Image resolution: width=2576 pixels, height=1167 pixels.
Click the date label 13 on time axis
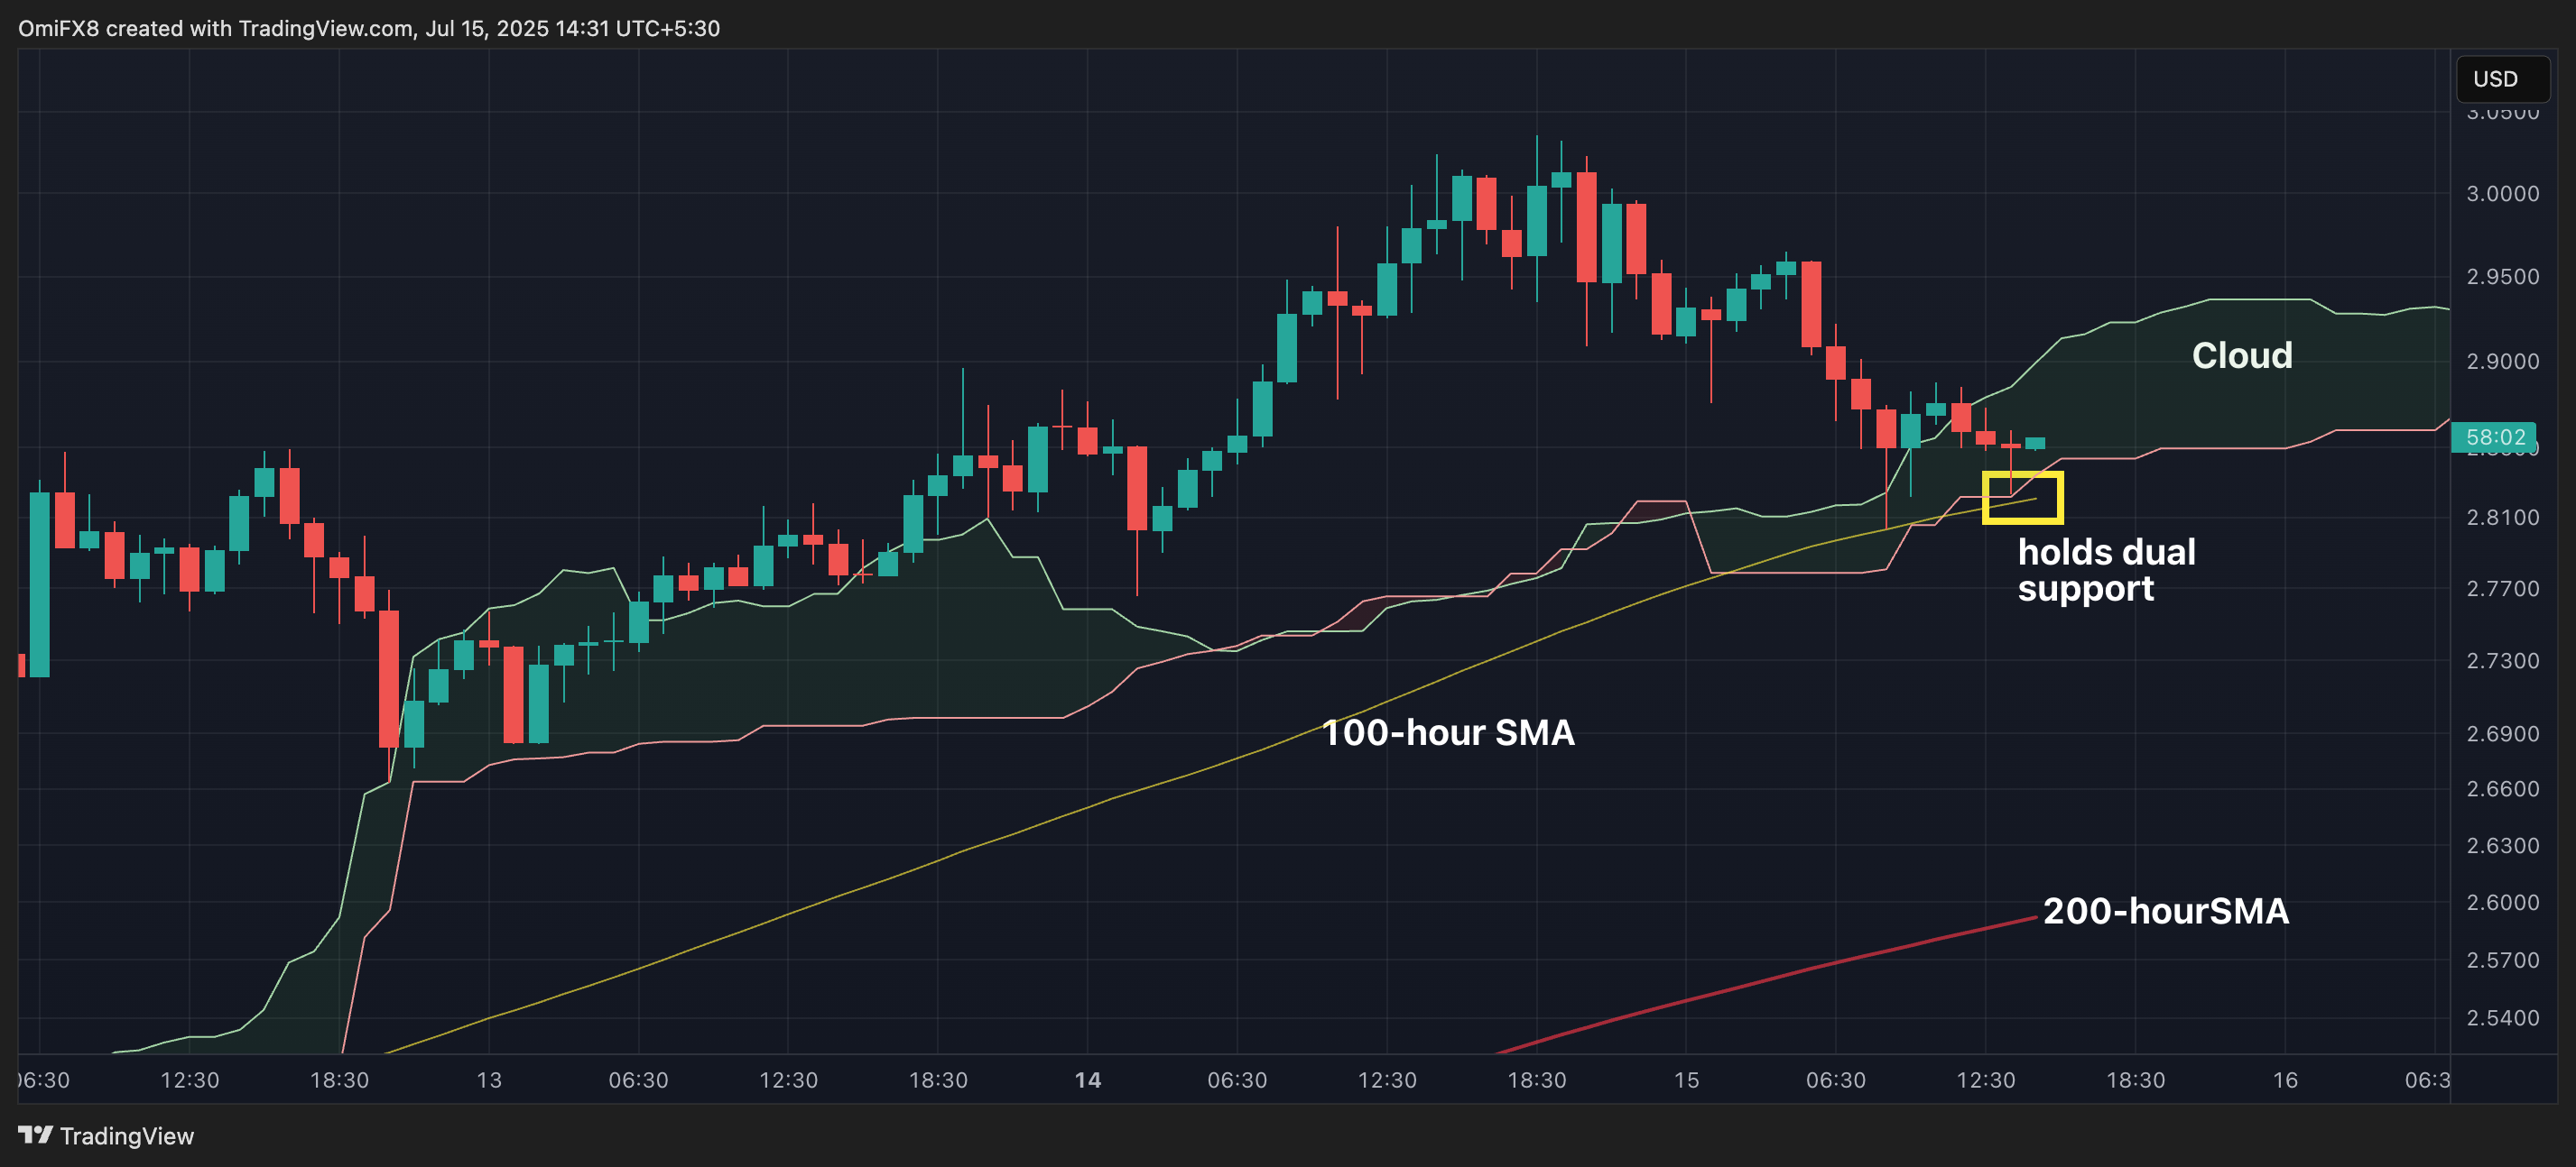pos(489,1080)
